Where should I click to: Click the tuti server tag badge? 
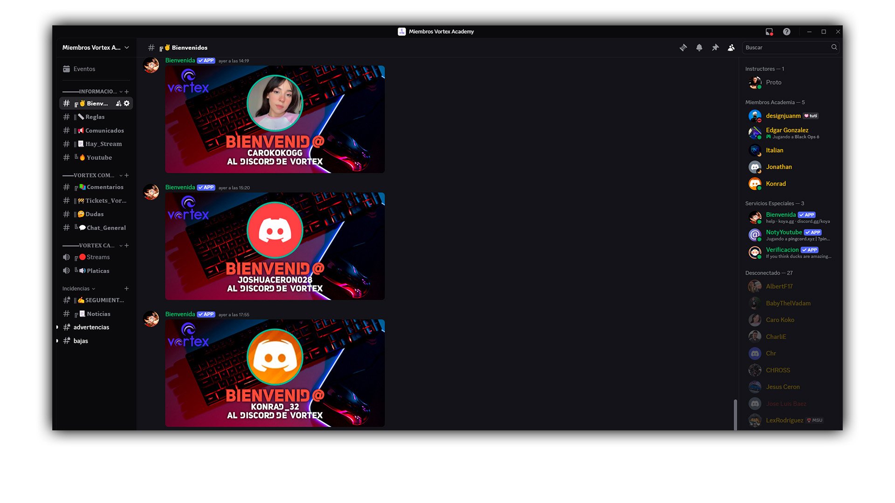(811, 116)
